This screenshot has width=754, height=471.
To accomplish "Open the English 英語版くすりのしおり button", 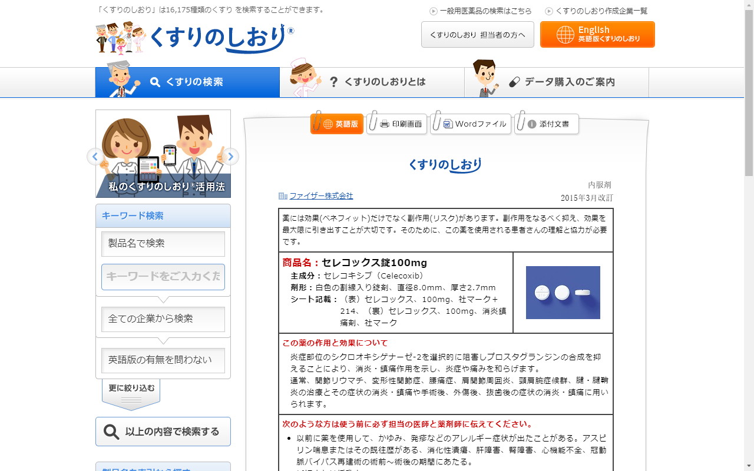I will coord(597,34).
